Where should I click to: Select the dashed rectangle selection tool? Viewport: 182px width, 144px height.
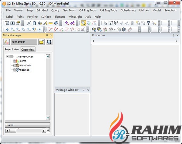(x=111, y=23)
